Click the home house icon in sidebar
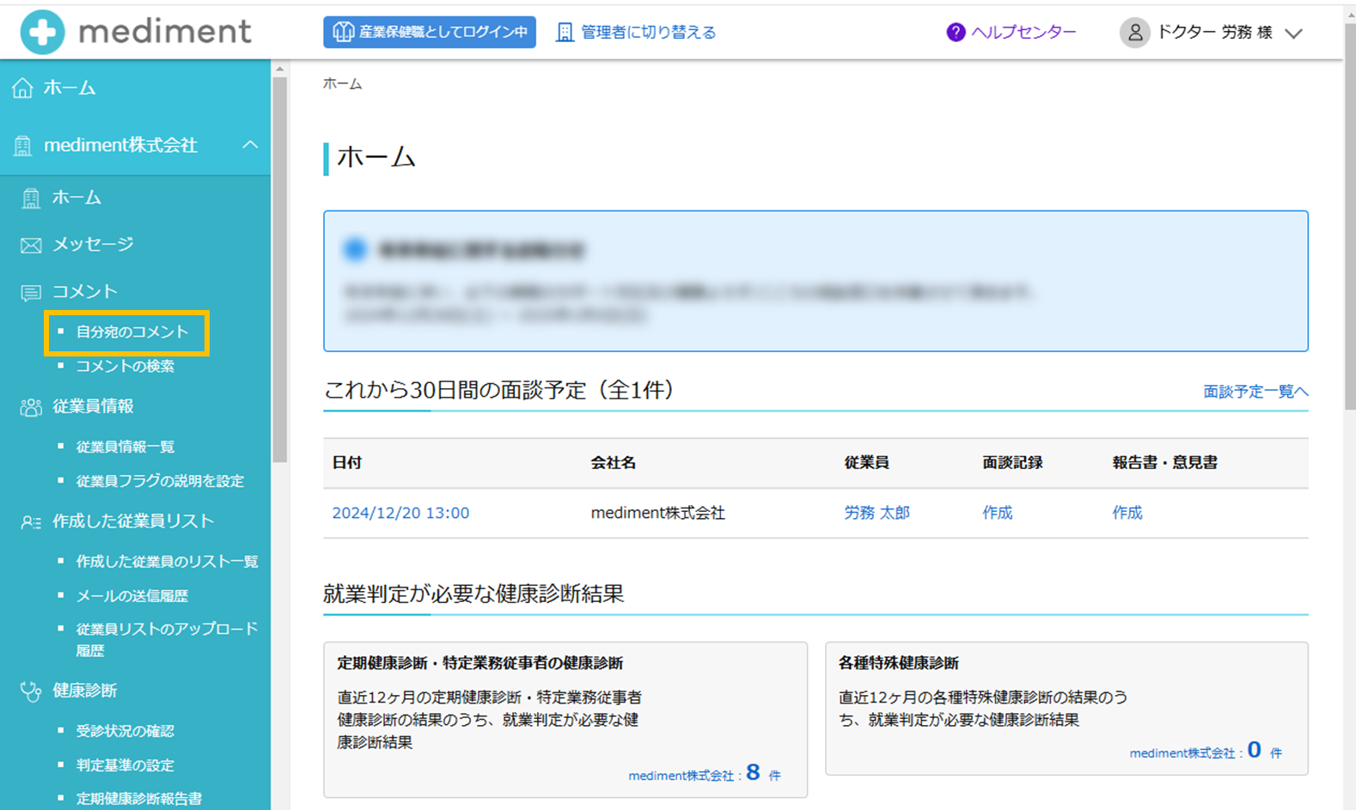The height and width of the screenshot is (810, 1356). pyautogui.click(x=23, y=88)
